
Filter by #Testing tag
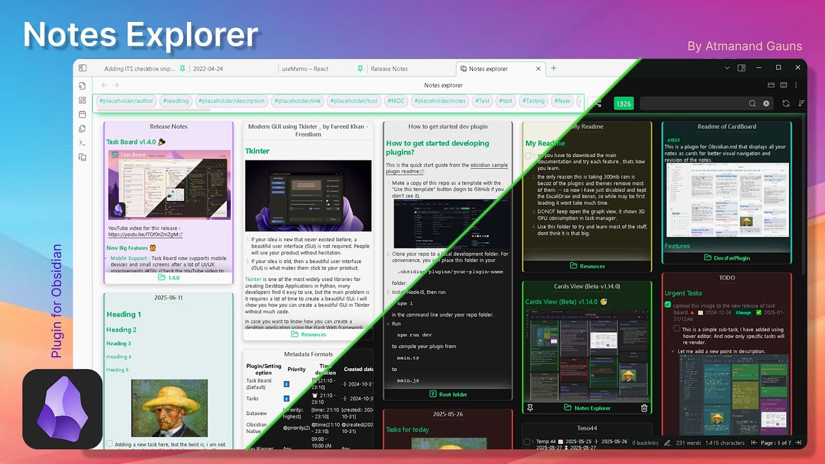(534, 101)
